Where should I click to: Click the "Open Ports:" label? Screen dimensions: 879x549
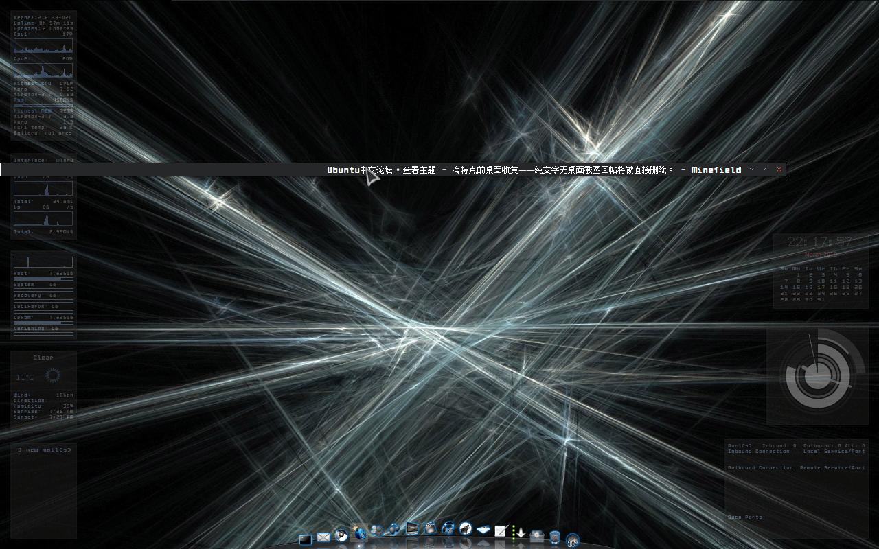pyautogui.click(x=746, y=517)
